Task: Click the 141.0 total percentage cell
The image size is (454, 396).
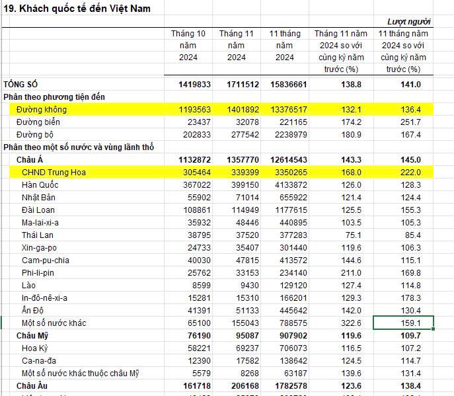Action: [410, 85]
